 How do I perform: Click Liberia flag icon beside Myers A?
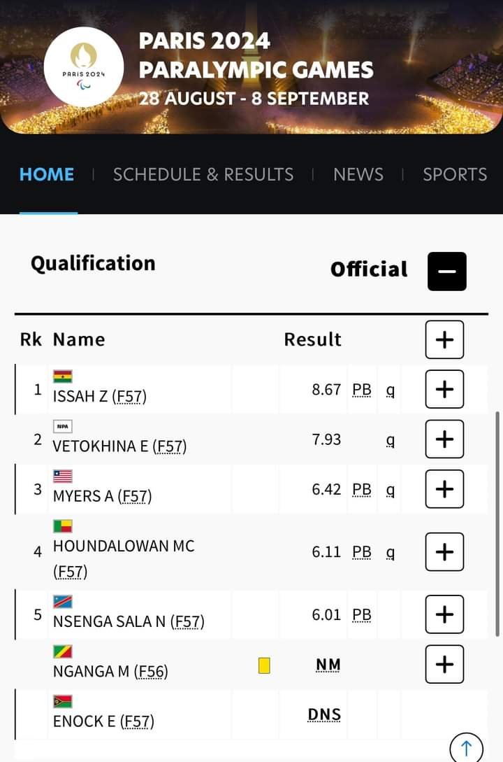click(63, 477)
